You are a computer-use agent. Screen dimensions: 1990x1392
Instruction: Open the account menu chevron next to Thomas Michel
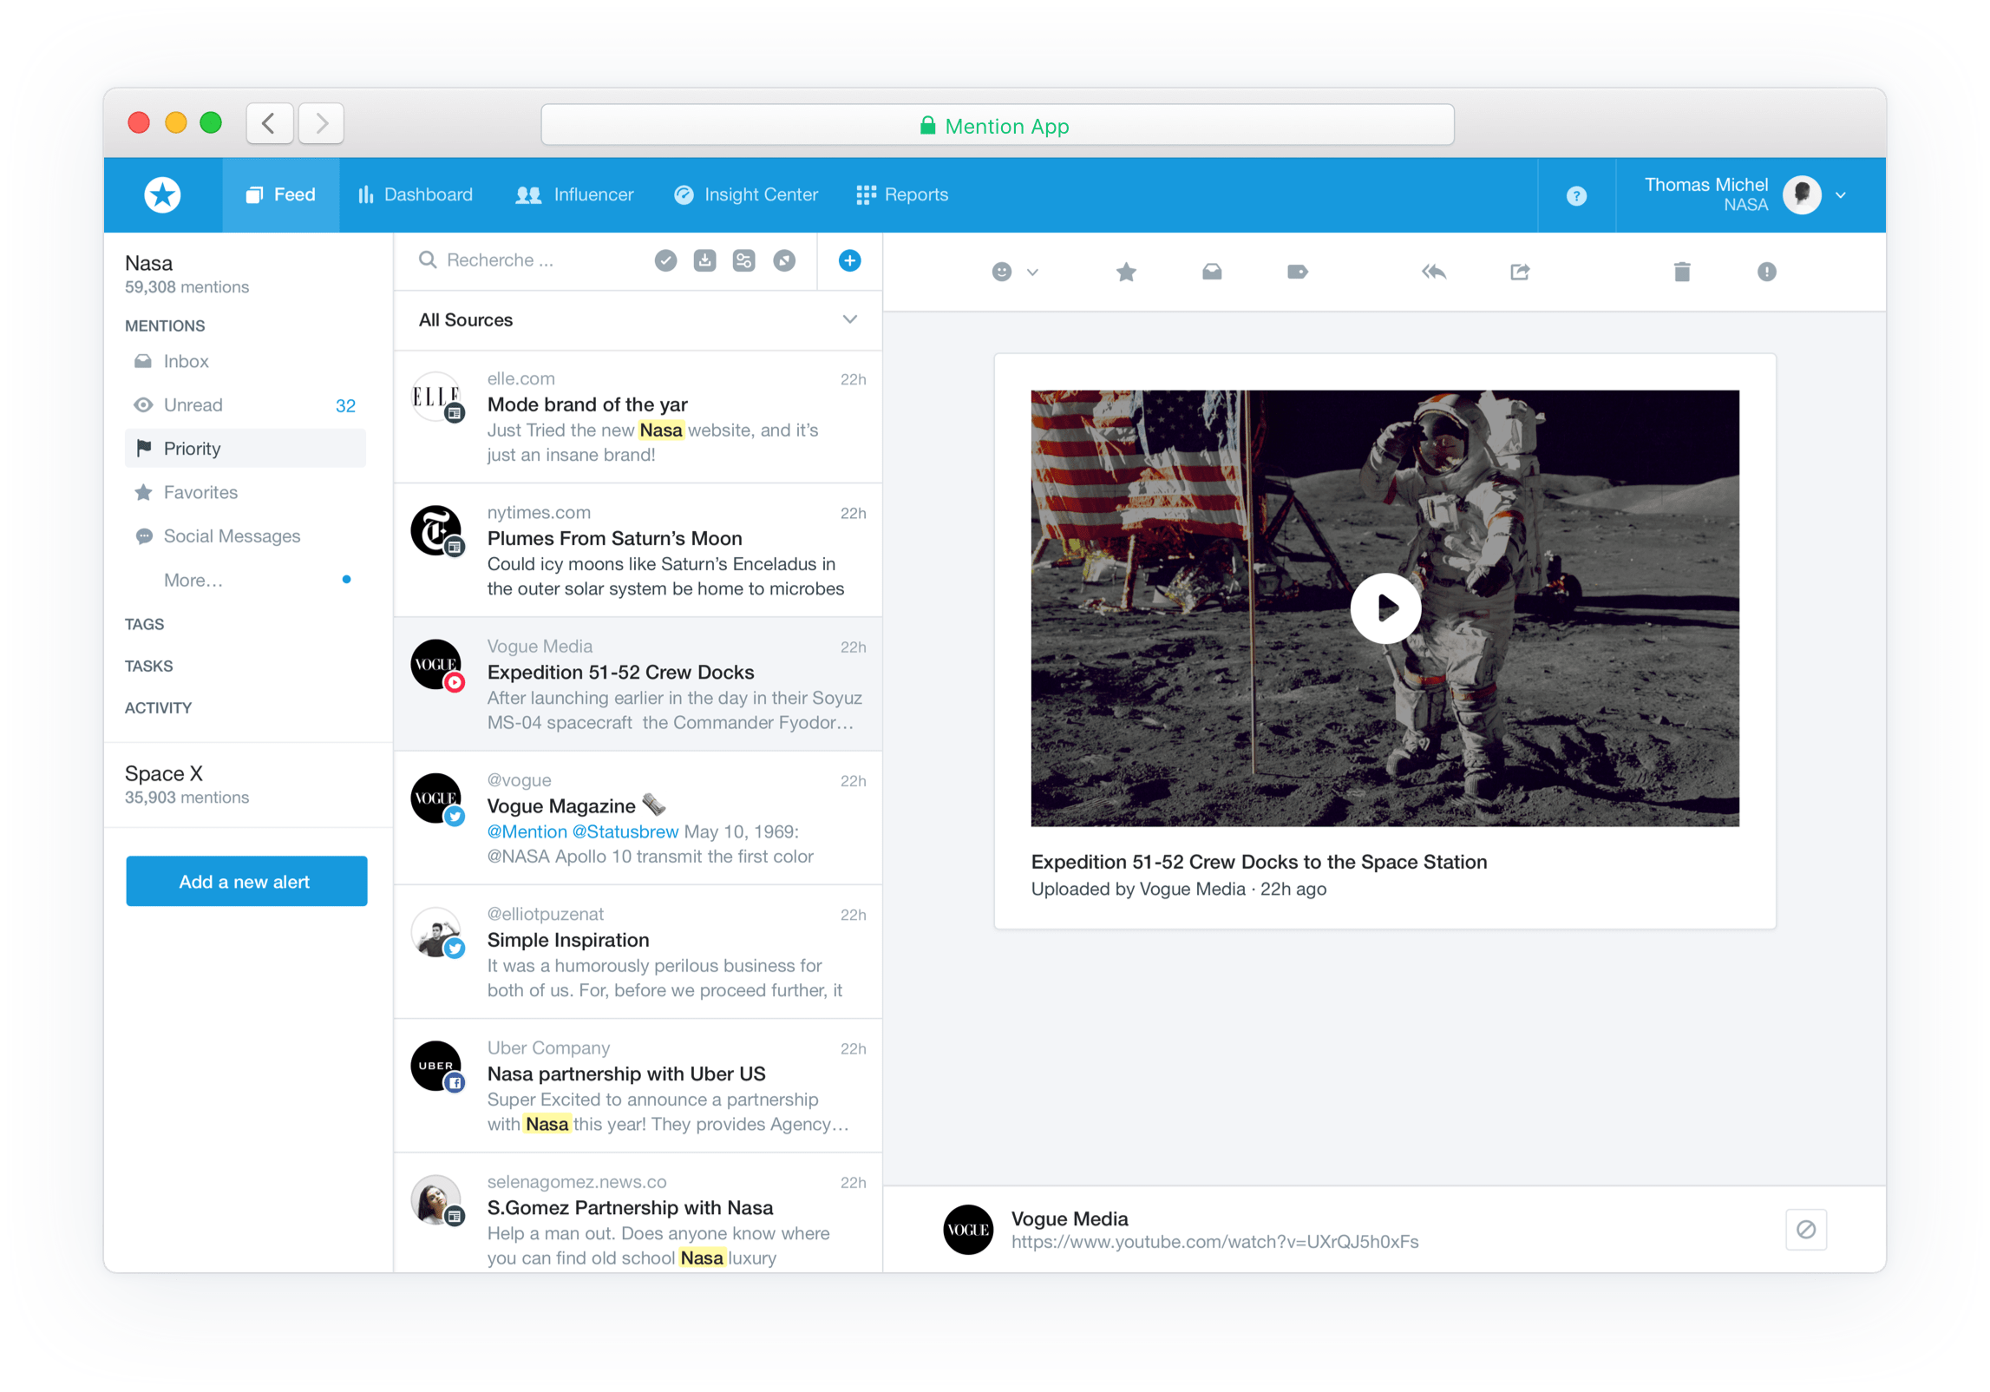(1840, 195)
